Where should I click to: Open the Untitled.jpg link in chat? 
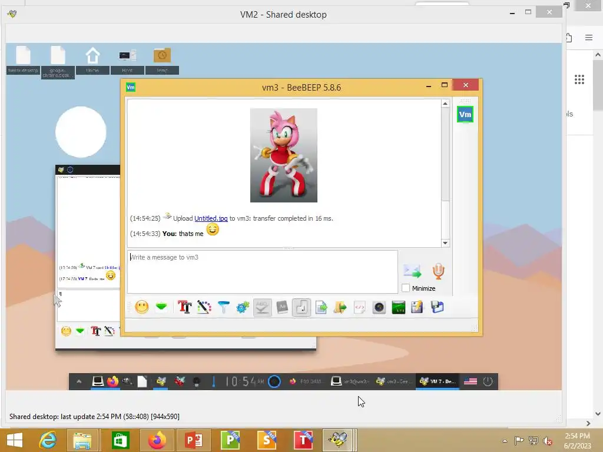tap(211, 218)
